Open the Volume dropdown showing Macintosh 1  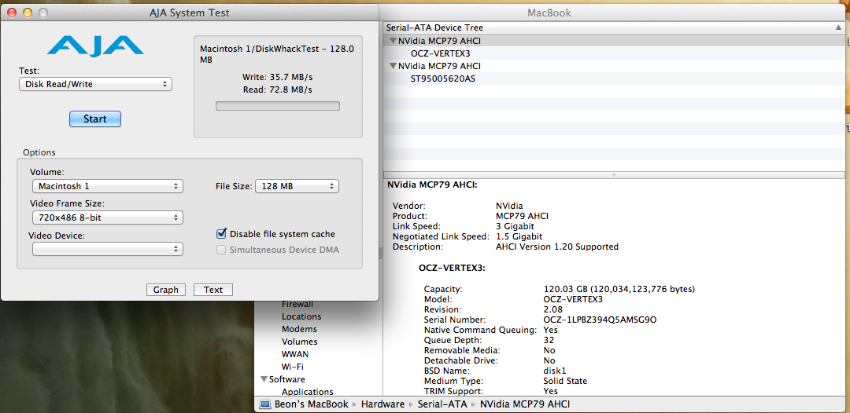107,186
